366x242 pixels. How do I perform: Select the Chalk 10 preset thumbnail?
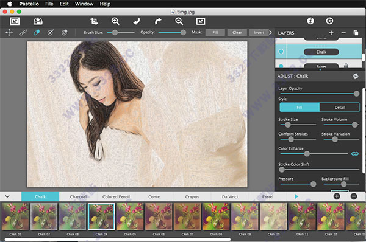pyautogui.click(x=273, y=216)
